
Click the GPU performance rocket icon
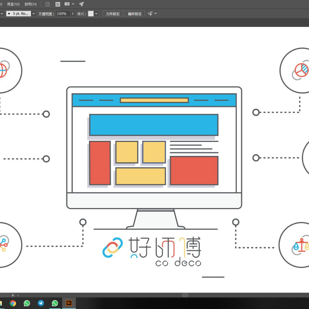pyautogui.click(x=81, y=4)
